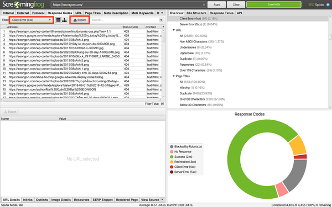
Task: Open the Page Titles tab
Action: tap(92, 13)
